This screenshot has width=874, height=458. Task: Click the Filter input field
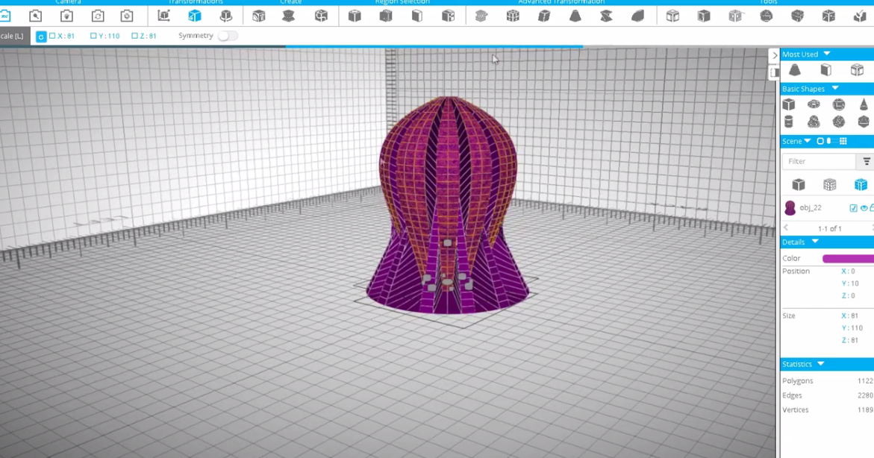[819, 161]
